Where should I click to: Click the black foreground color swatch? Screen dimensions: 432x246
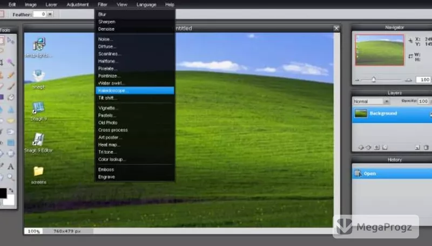(x=3, y=193)
